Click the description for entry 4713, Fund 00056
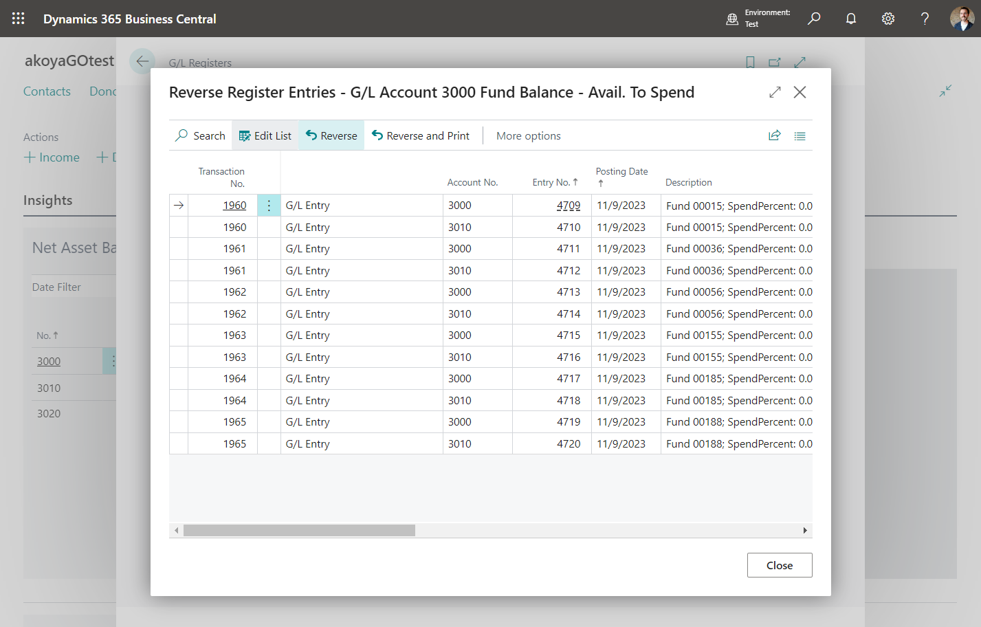 click(x=737, y=292)
